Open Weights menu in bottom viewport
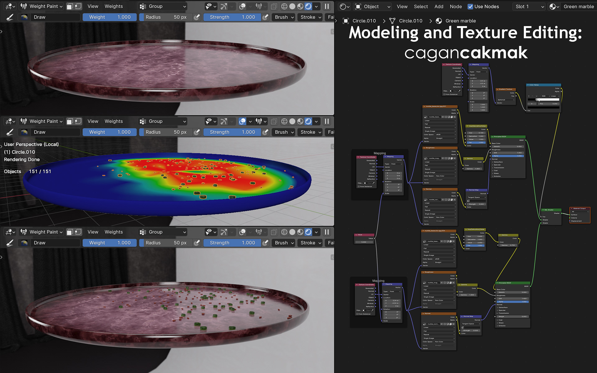 point(113,232)
